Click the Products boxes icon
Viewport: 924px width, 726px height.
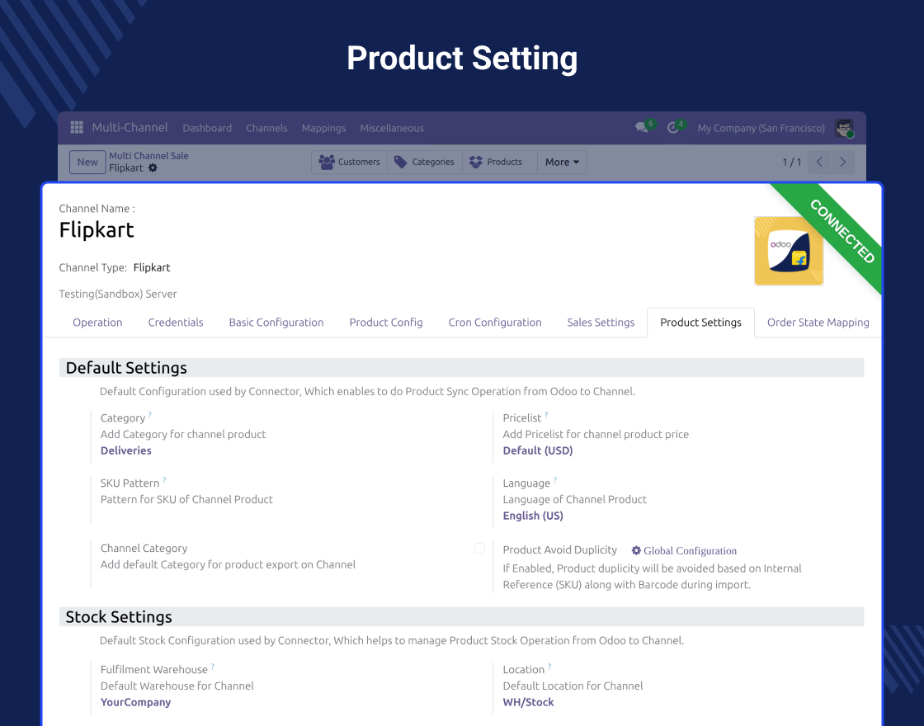[x=475, y=162]
